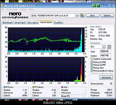116x105 pixels.
Task: Click the disc type DVD+R
Action: (x=102, y=29)
